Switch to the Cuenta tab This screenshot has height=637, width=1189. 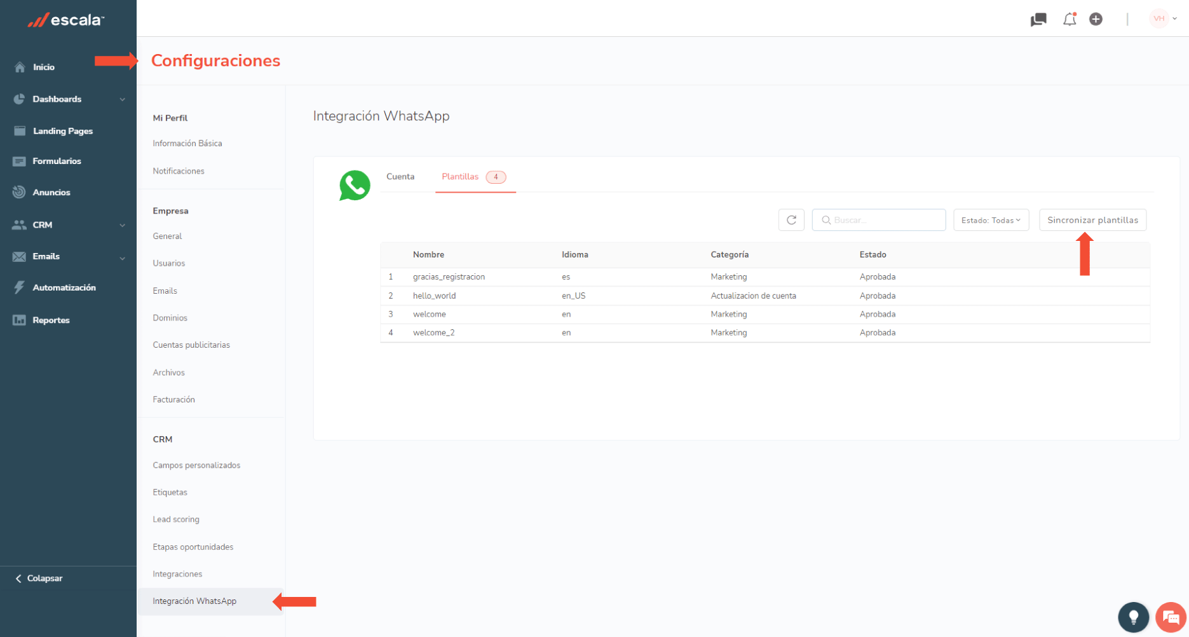point(400,177)
